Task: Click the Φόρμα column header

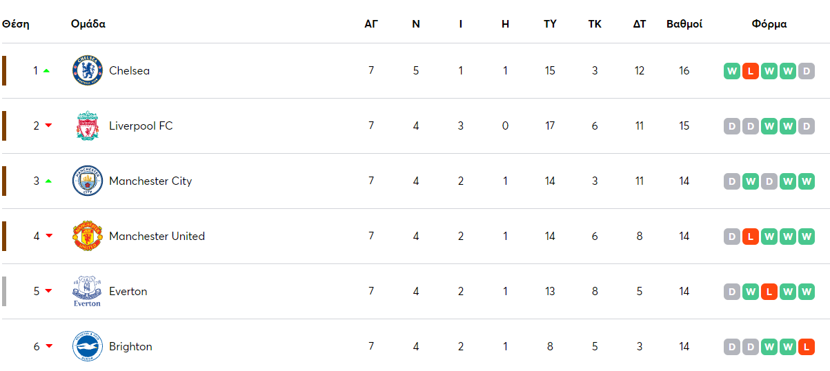Action: (x=769, y=23)
